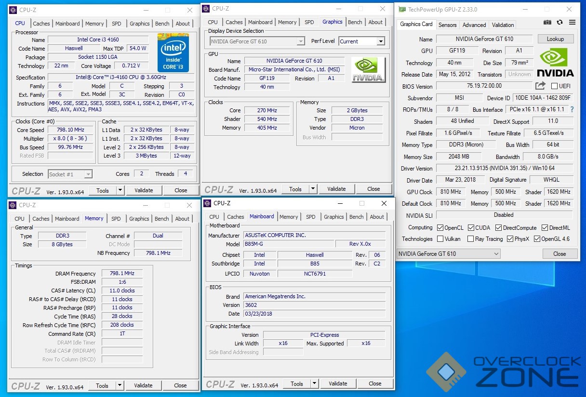The width and height of the screenshot is (586, 397).
Task: Open the GPU-Z Validation tab
Action: [503, 25]
